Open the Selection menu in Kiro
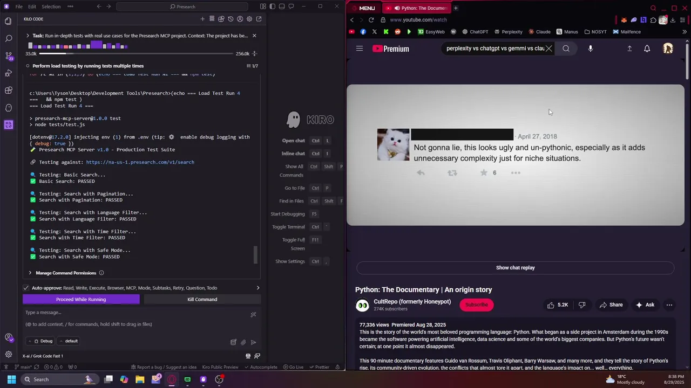The image size is (691, 388). (51, 6)
